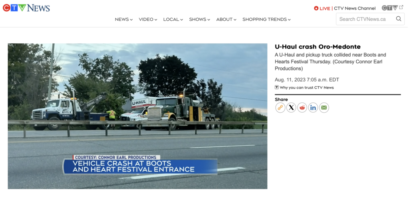Share article by email icon
Viewport: 409px width, 201px height.
324,107
